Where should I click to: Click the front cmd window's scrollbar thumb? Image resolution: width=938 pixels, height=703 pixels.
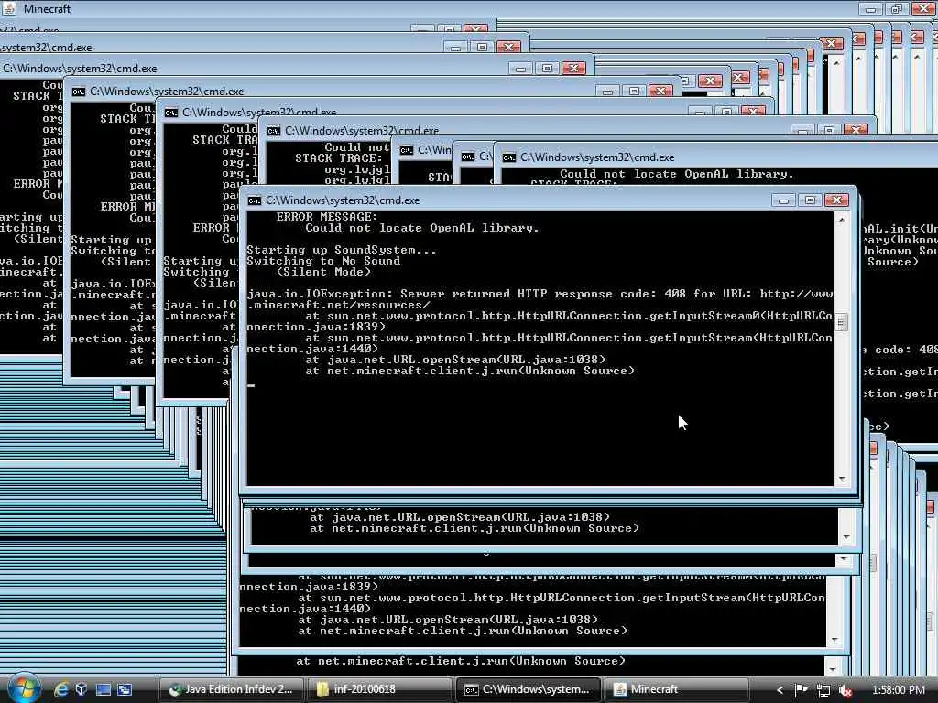pos(841,322)
